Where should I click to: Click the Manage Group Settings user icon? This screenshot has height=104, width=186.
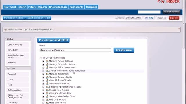[47, 61]
